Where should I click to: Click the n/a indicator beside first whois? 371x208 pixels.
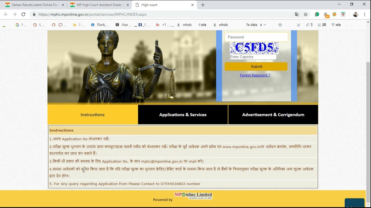click(x=202, y=25)
